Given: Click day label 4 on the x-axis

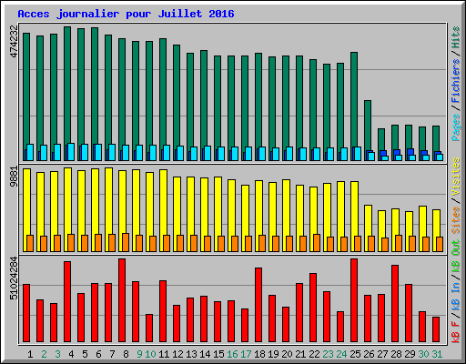Looking at the screenshot, I should pyautogui.click(x=71, y=354).
